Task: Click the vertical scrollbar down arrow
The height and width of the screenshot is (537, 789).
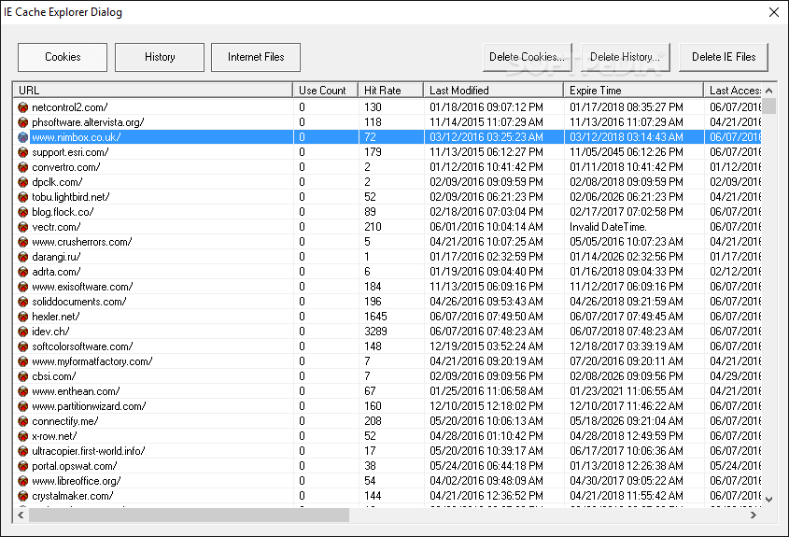Action: pyautogui.click(x=768, y=500)
